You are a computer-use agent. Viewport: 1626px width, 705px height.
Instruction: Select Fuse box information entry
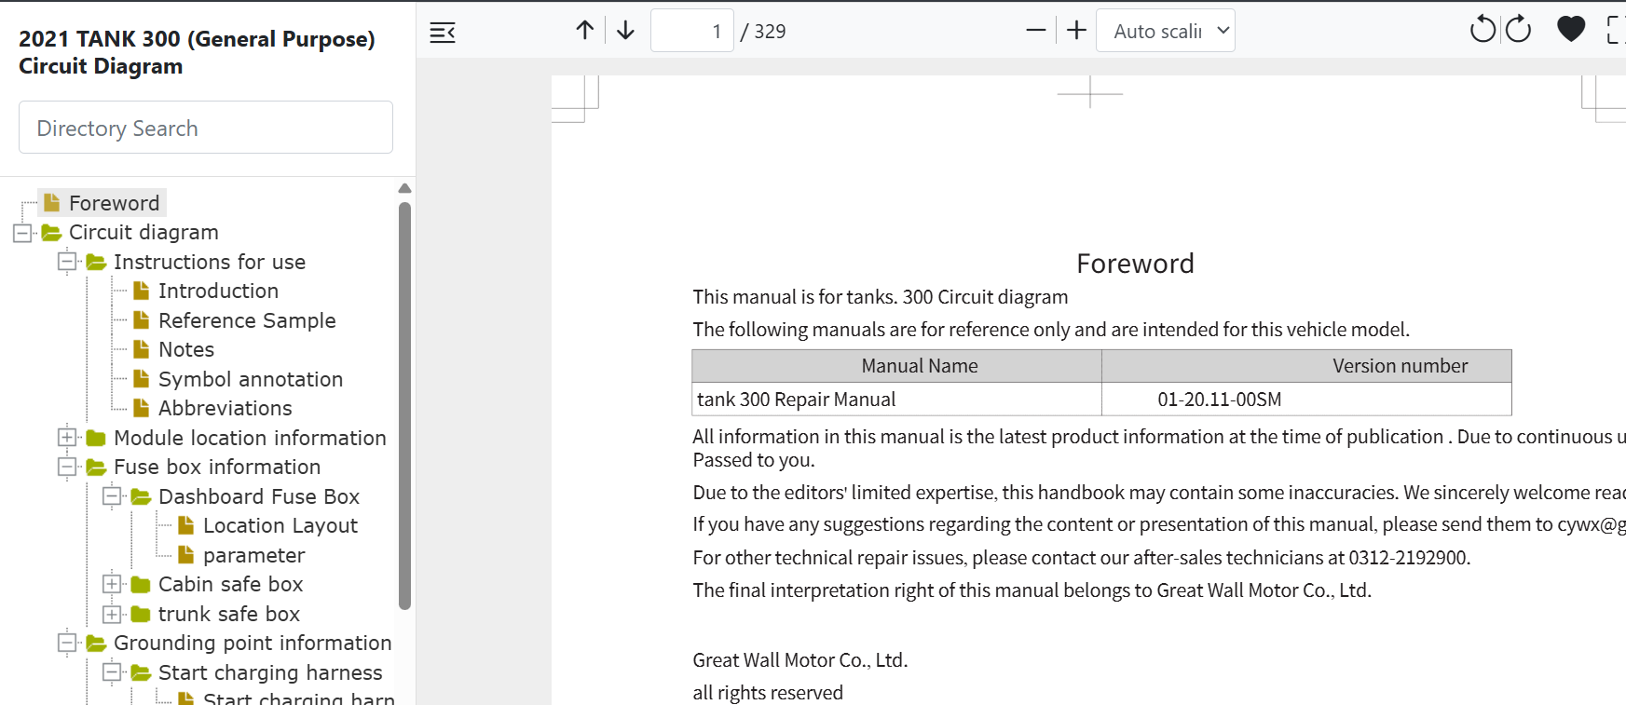click(x=217, y=467)
